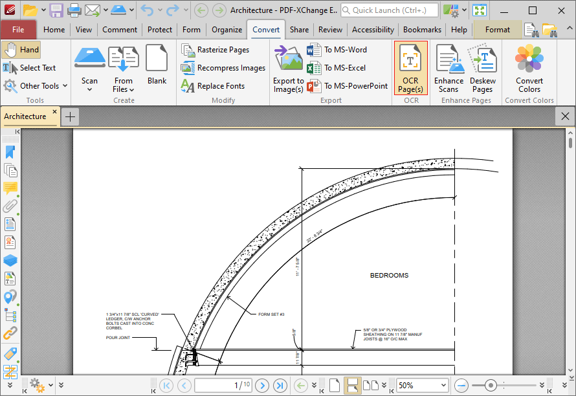Export document To MS-Word

pyautogui.click(x=346, y=49)
